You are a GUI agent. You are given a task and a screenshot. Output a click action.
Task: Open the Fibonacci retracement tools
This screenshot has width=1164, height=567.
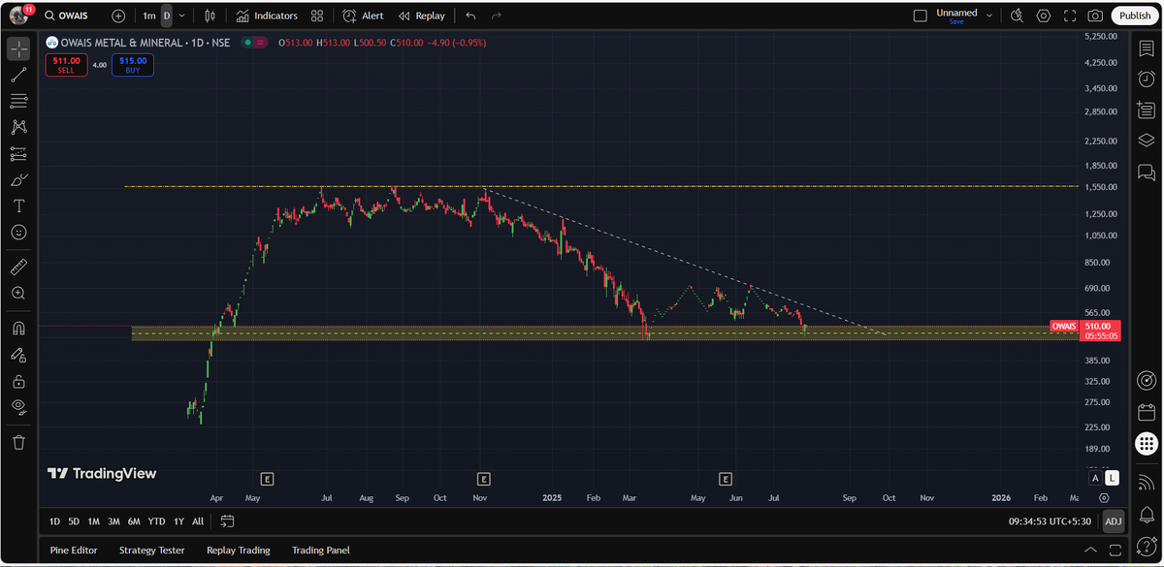point(18,101)
